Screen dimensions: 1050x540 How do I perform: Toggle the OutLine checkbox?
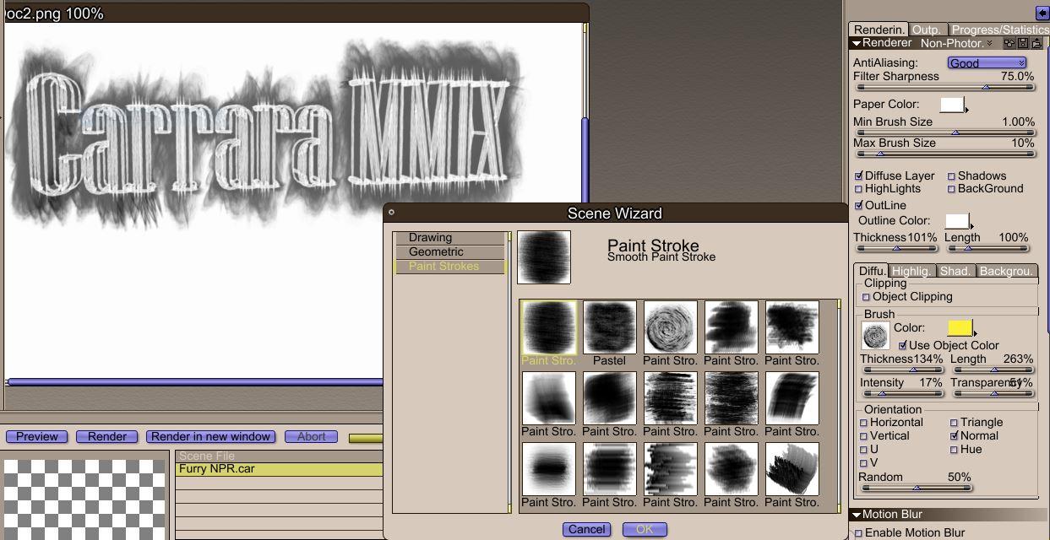pos(859,205)
